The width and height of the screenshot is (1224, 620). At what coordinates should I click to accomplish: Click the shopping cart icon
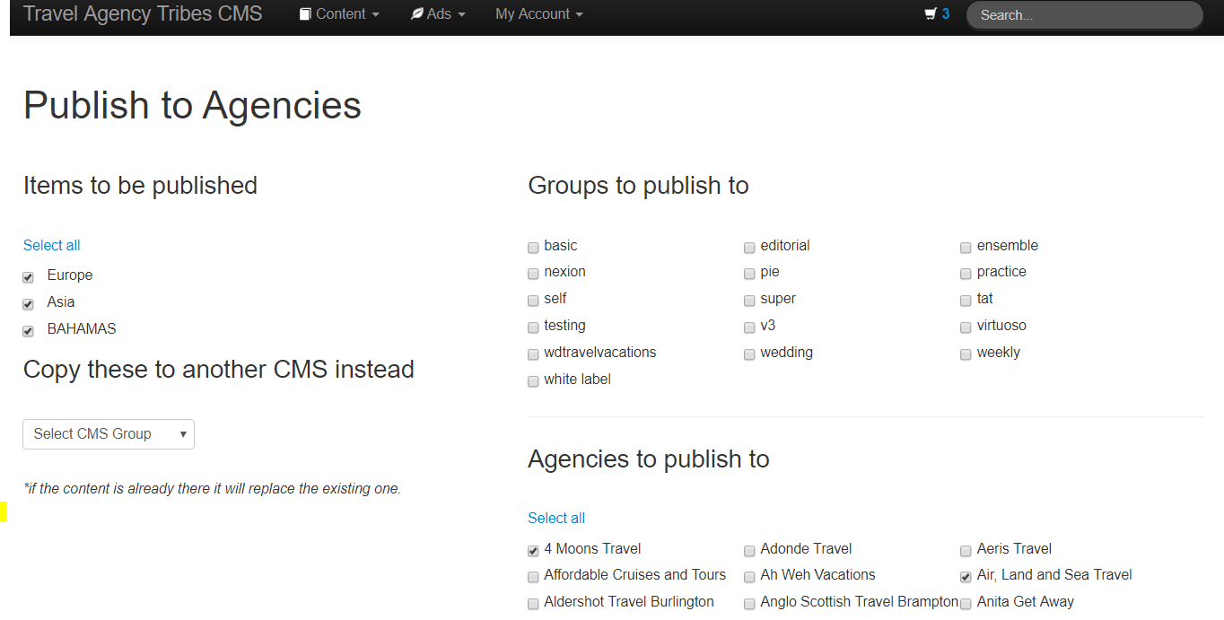pyautogui.click(x=930, y=14)
